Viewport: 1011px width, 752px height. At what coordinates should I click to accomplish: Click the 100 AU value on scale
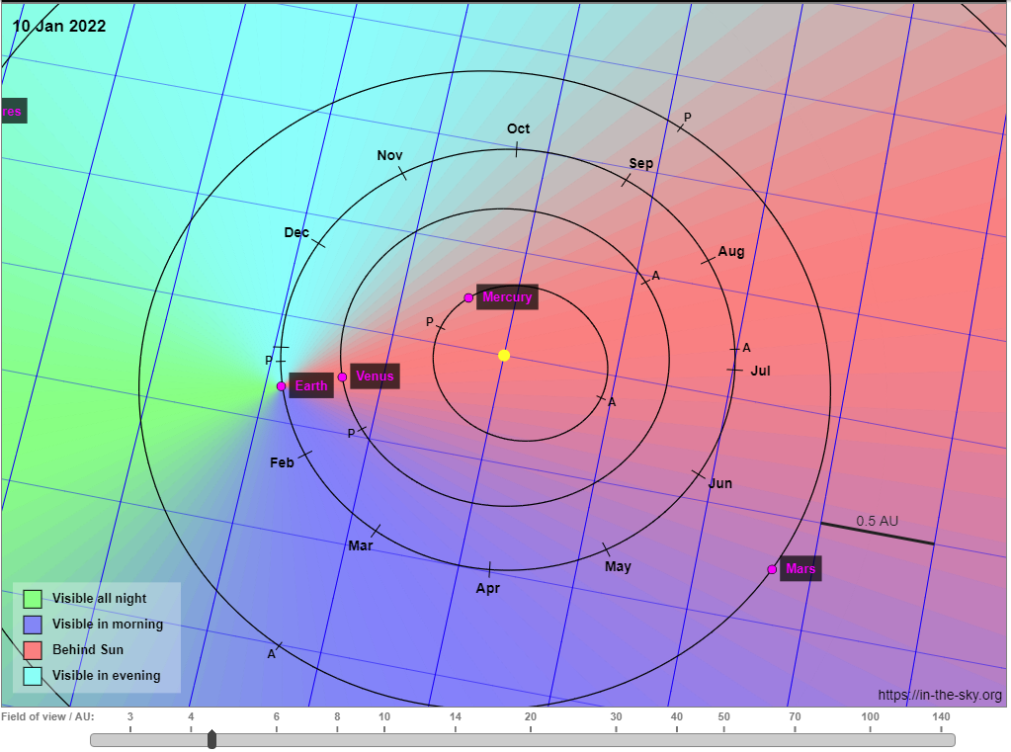click(870, 716)
